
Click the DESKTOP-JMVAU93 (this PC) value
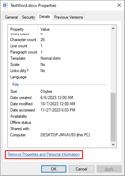[x=65, y=135]
